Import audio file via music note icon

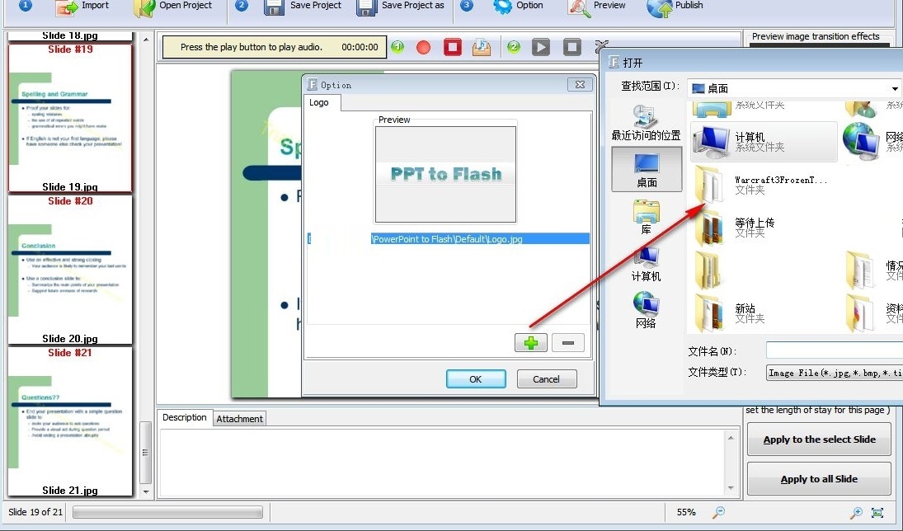pyautogui.click(x=482, y=47)
